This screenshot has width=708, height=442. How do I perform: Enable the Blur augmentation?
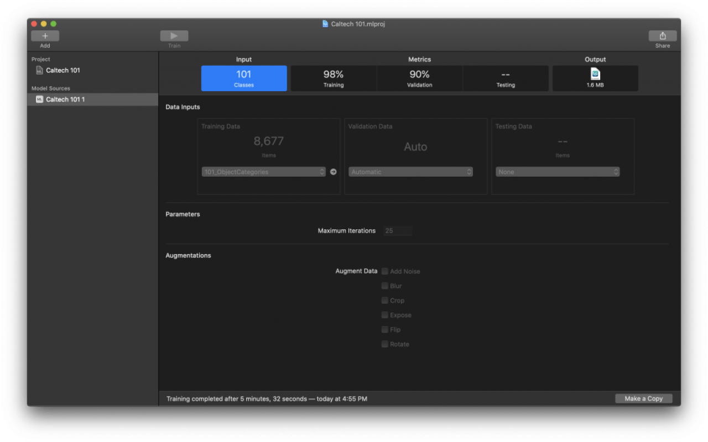pyautogui.click(x=385, y=286)
